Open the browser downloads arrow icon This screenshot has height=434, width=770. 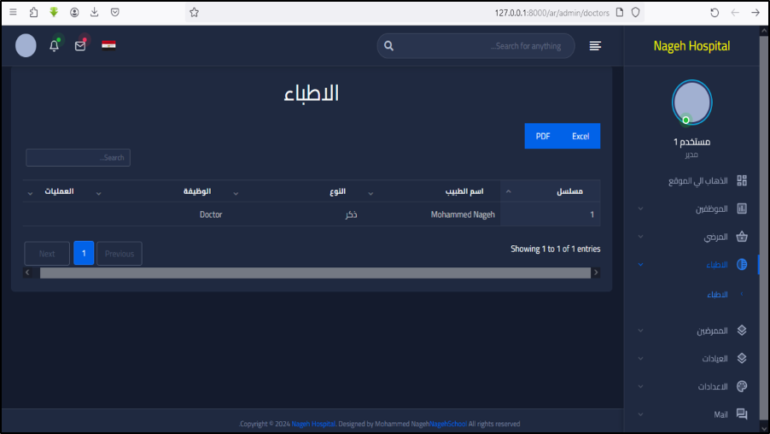[x=95, y=13]
